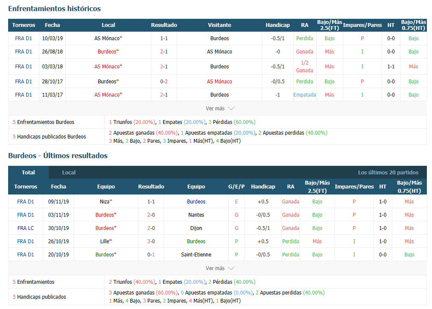Click the 'Visitante' column header
Image resolution: width=432 pixels, height=309 pixels.
tap(219, 25)
